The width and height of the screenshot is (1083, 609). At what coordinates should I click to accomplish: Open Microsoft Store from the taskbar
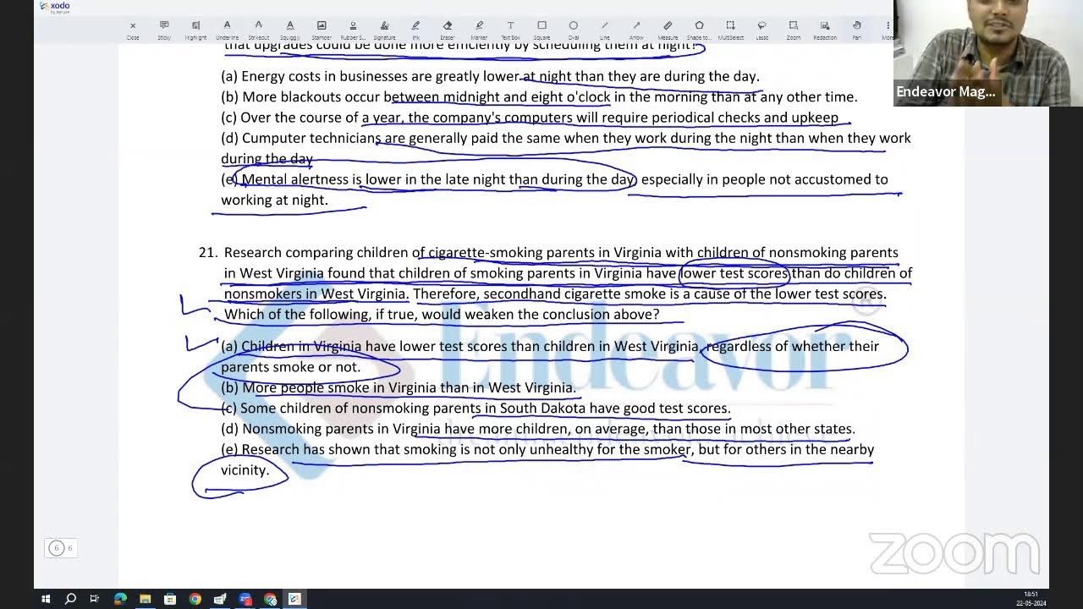click(x=170, y=599)
